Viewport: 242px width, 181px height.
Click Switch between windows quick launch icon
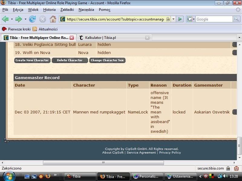34,176
